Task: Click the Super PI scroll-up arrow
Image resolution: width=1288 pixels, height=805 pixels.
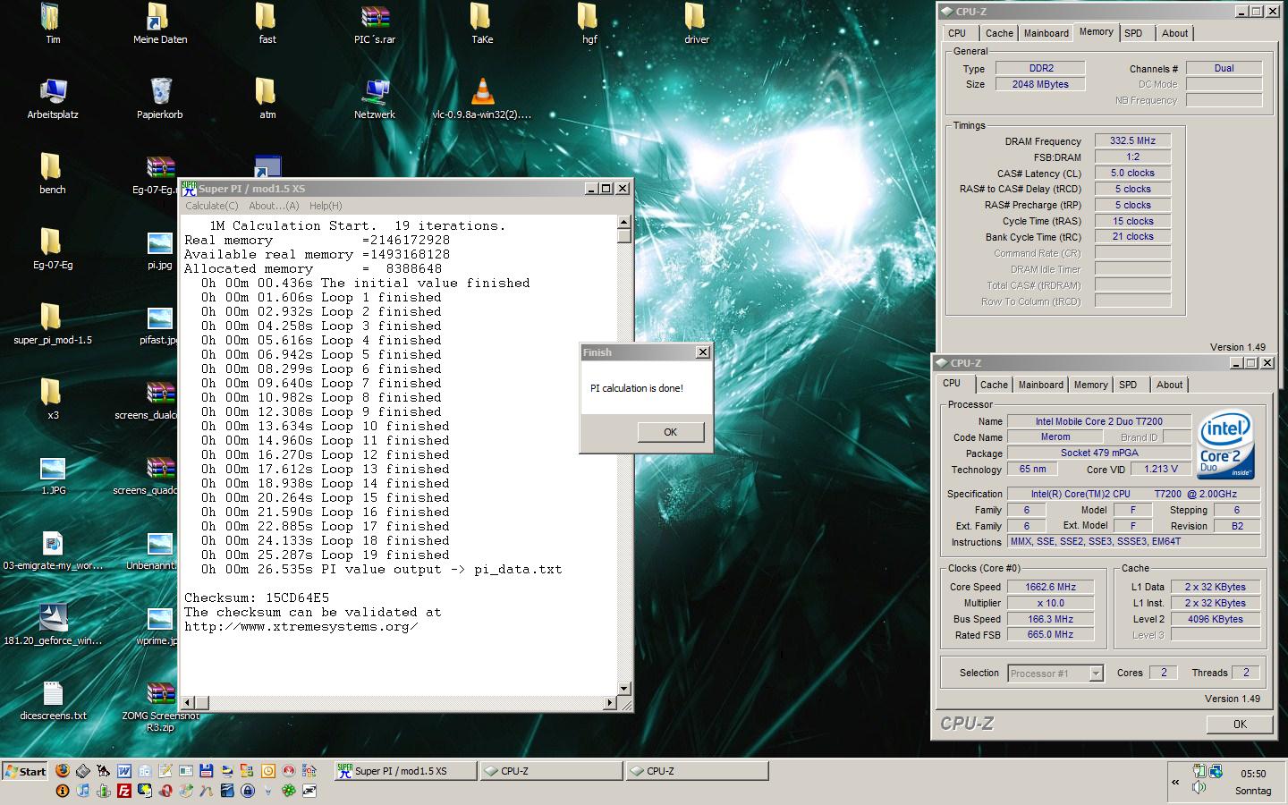Action: coord(623,223)
